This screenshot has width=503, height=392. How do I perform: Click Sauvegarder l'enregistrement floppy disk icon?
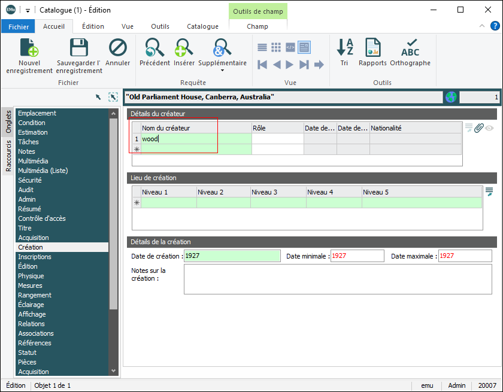79,48
